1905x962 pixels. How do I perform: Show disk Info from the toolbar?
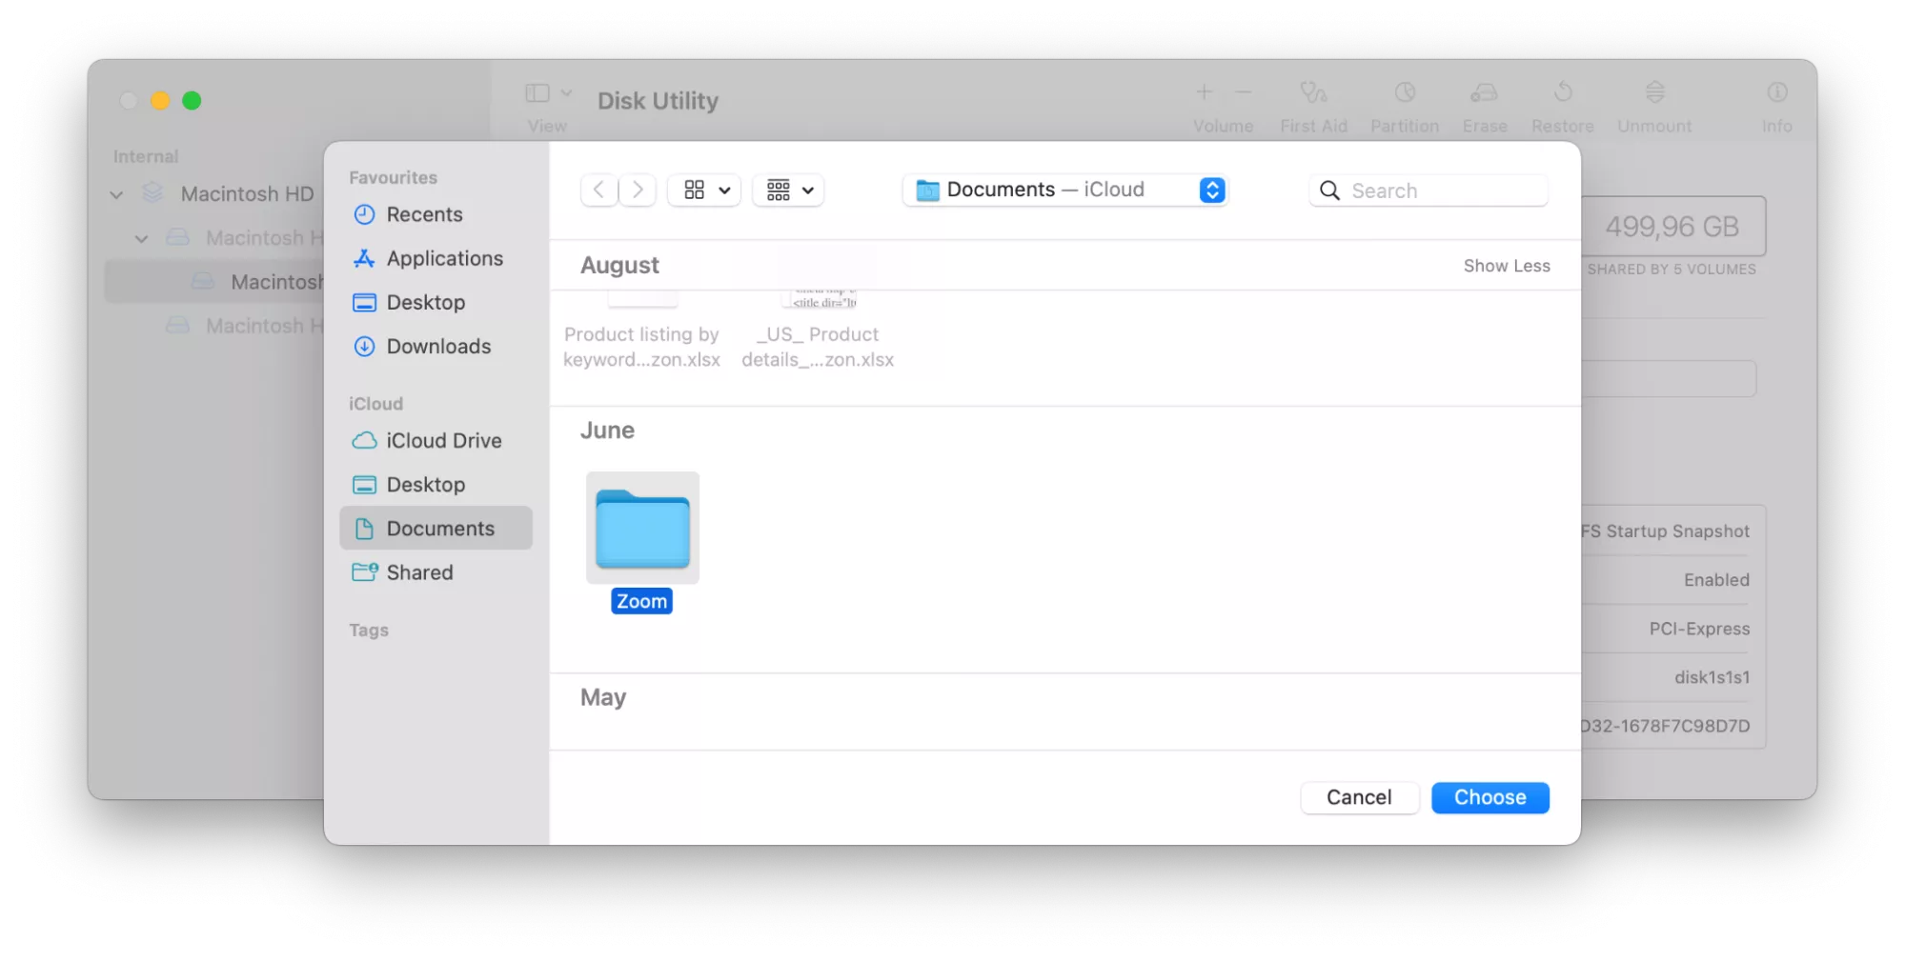1776,105
